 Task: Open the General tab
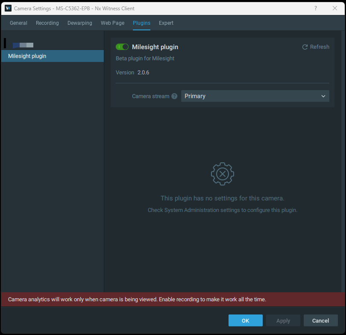tap(18, 23)
